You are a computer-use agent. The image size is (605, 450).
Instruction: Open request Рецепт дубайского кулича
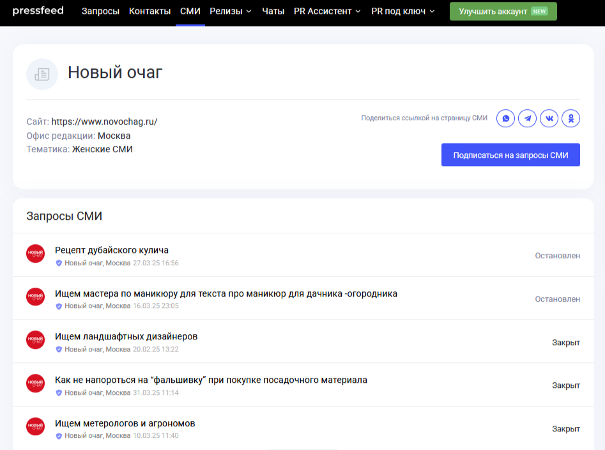coord(112,250)
